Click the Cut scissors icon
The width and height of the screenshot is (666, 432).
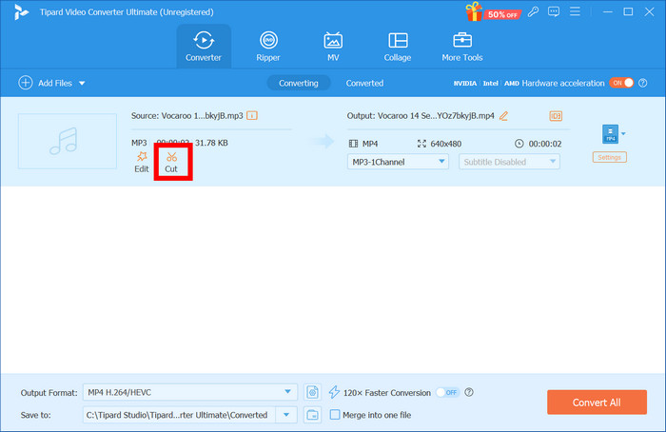pyautogui.click(x=171, y=157)
